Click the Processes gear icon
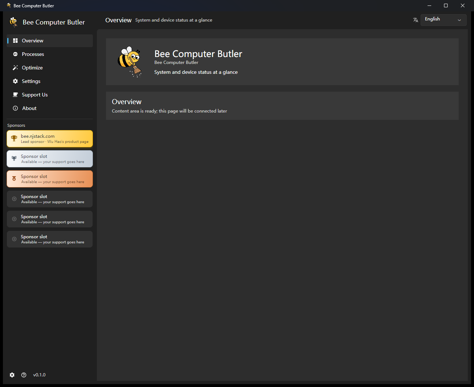Viewport: 474px width, 387px height. pyautogui.click(x=15, y=54)
